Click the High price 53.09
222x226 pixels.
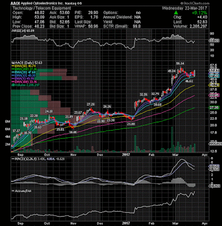click(40, 18)
